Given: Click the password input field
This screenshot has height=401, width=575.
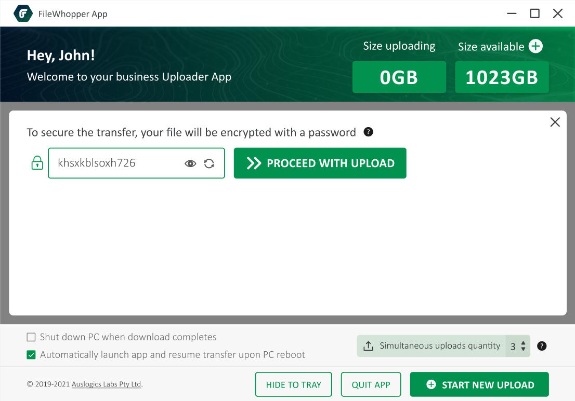Looking at the screenshot, I should pyautogui.click(x=136, y=163).
